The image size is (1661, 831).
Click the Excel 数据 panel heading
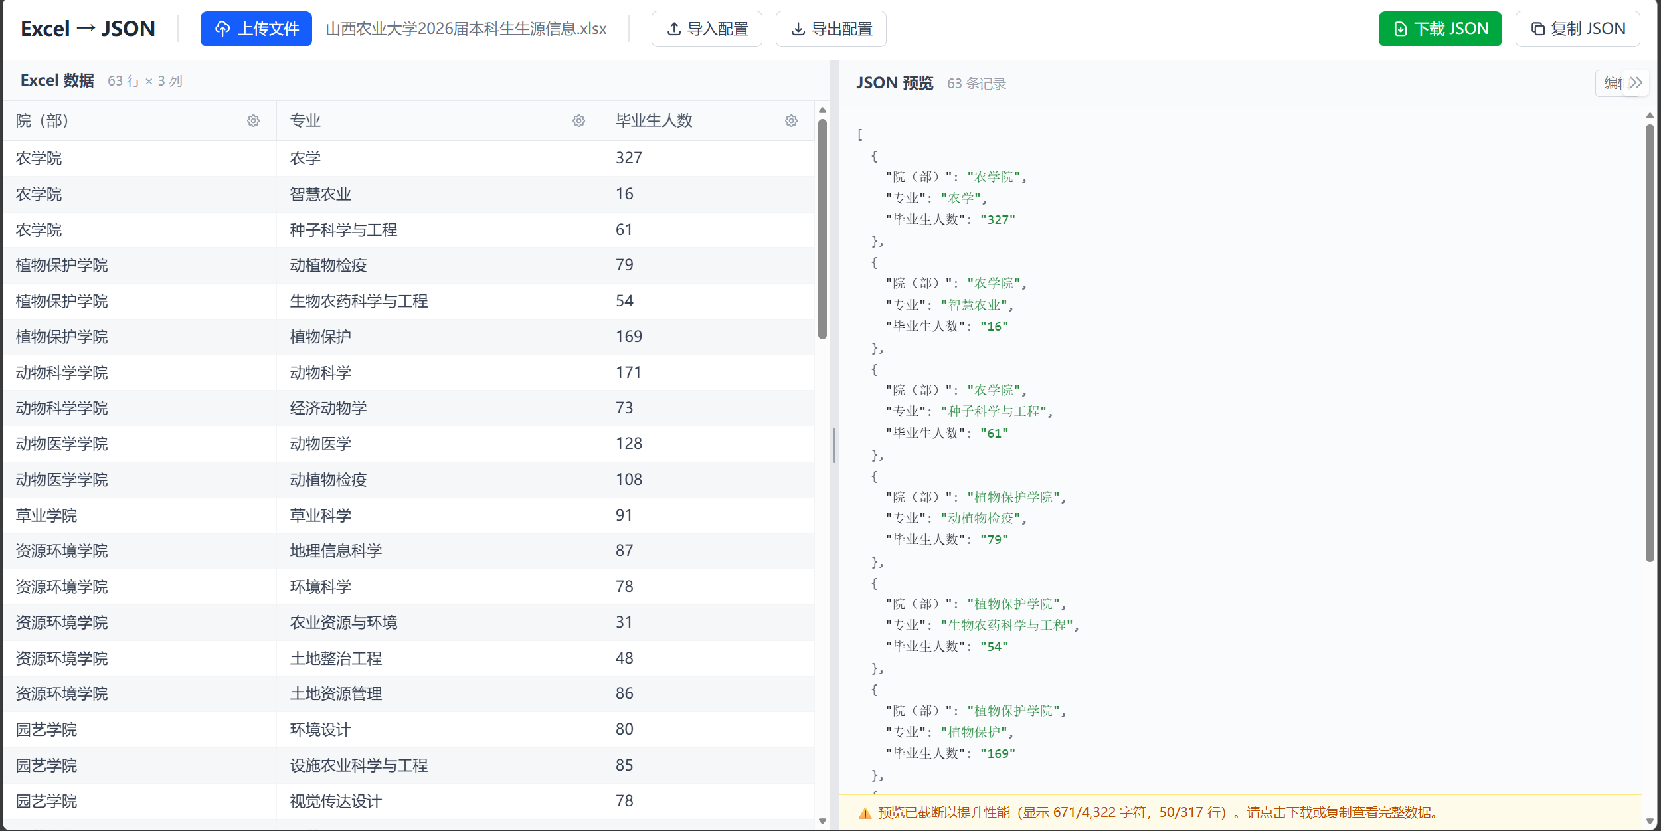pos(57,80)
